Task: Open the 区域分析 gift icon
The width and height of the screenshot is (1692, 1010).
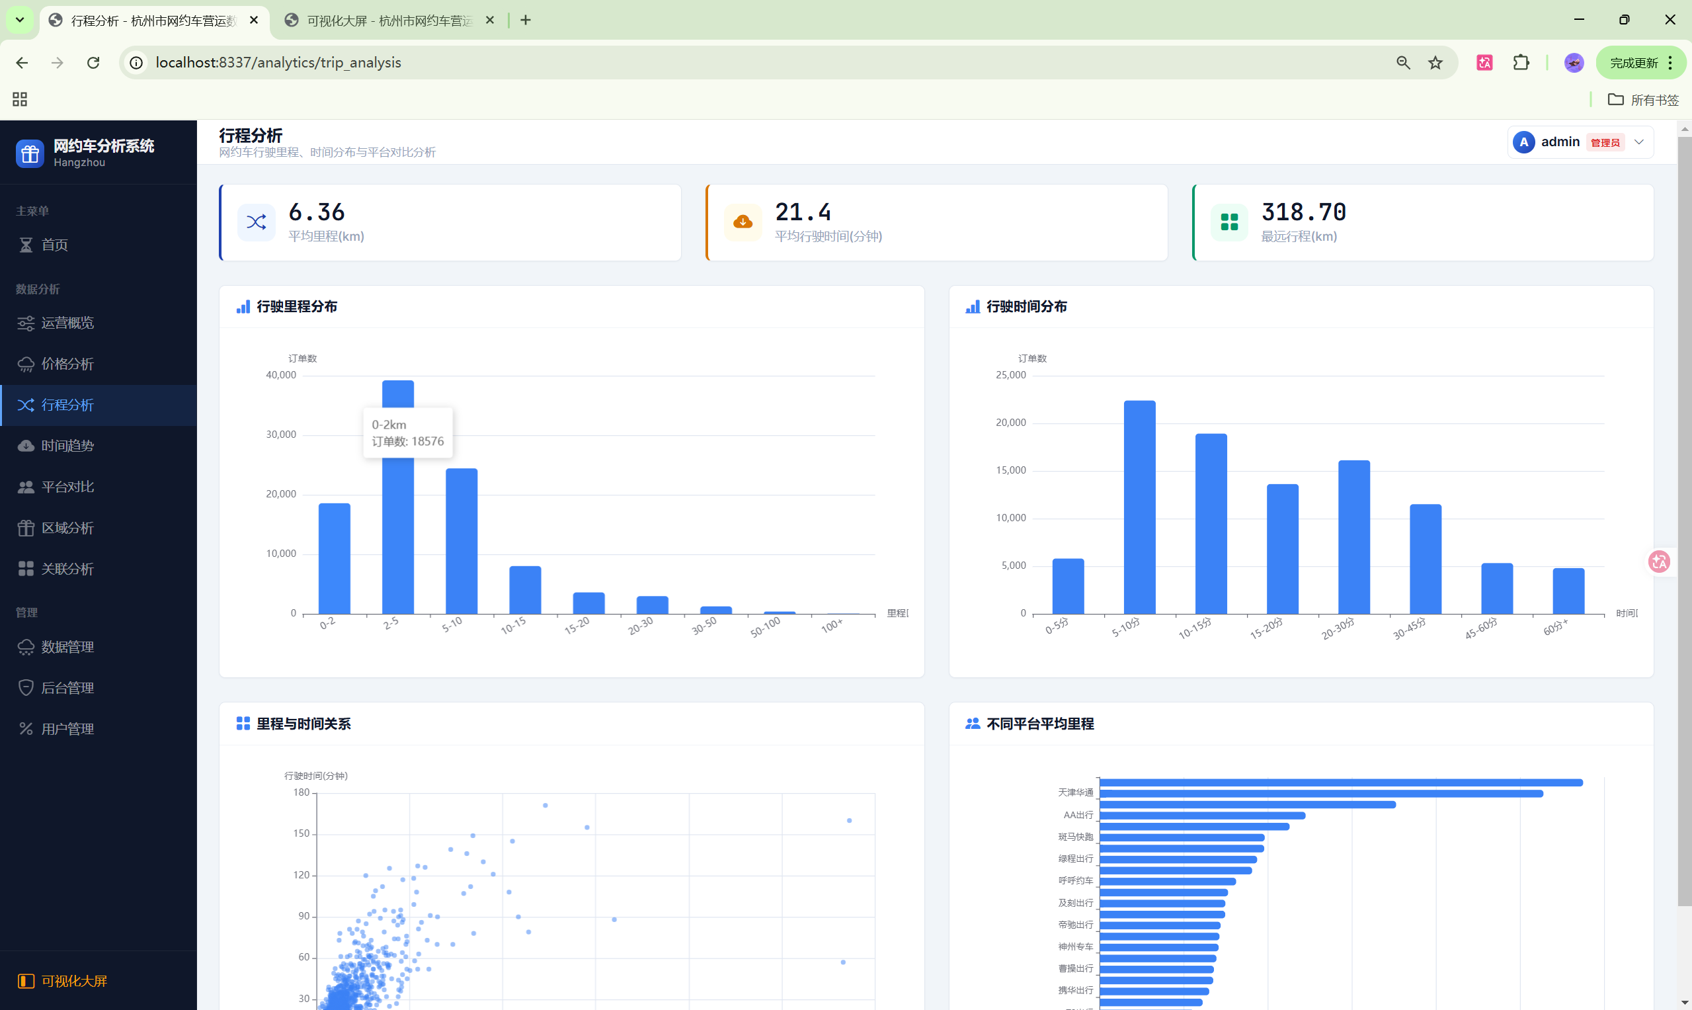Action: 26,528
